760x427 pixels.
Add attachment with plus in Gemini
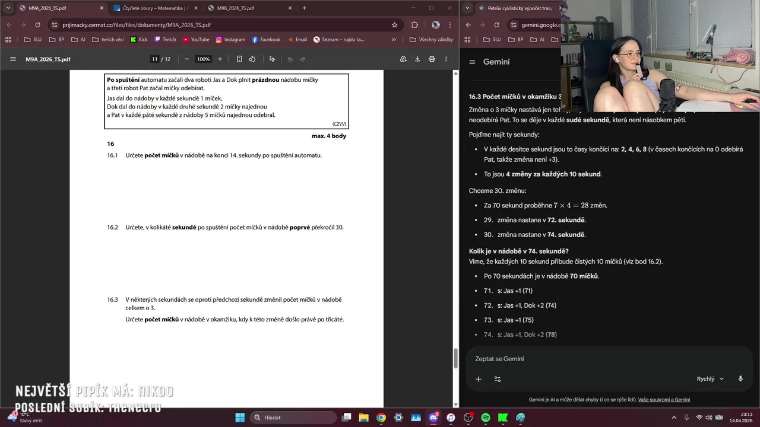pyautogui.click(x=479, y=379)
